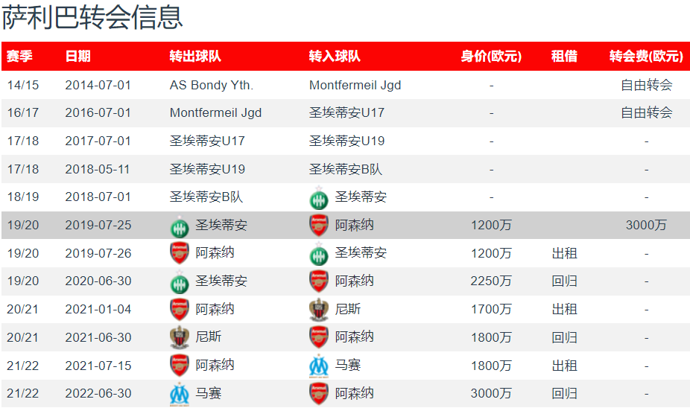Screen dimensions: 690x408
Task: Click the Marseille crest in the 2021-07-15 row
Action: [x=319, y=366]
